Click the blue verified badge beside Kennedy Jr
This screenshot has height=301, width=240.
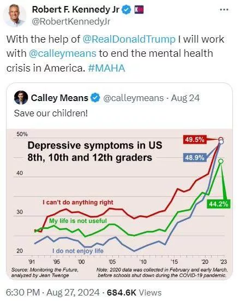[127, 10]
